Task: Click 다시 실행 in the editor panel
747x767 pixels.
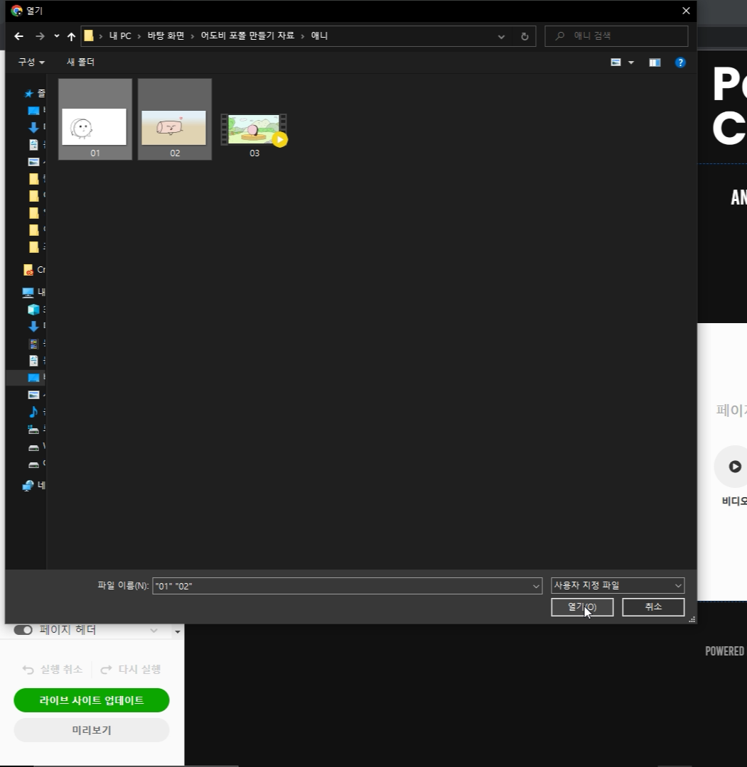Action: click(x=131, y=669)
